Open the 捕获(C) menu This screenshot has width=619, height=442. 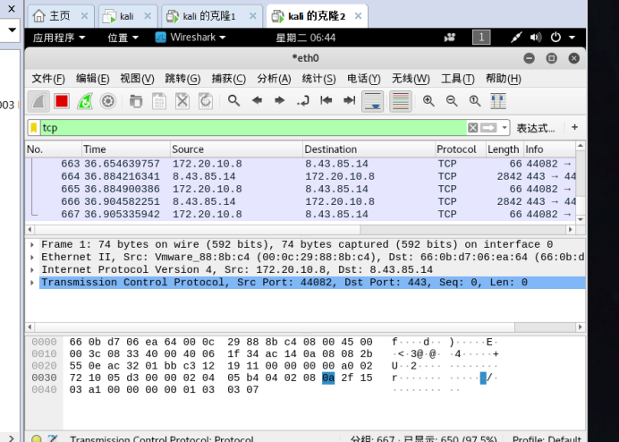[229, 79]
